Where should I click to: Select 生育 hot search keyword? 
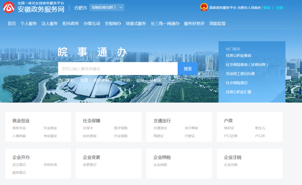[84, 80]
